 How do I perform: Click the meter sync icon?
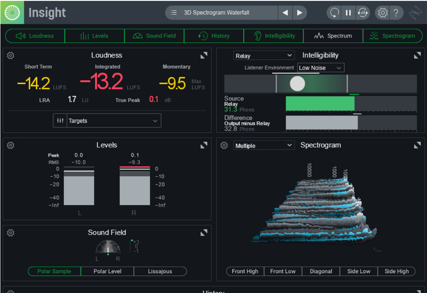coord(363,12)
